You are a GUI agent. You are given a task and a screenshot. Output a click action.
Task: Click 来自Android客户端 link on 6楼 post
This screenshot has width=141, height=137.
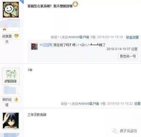(x=85, y=104)
